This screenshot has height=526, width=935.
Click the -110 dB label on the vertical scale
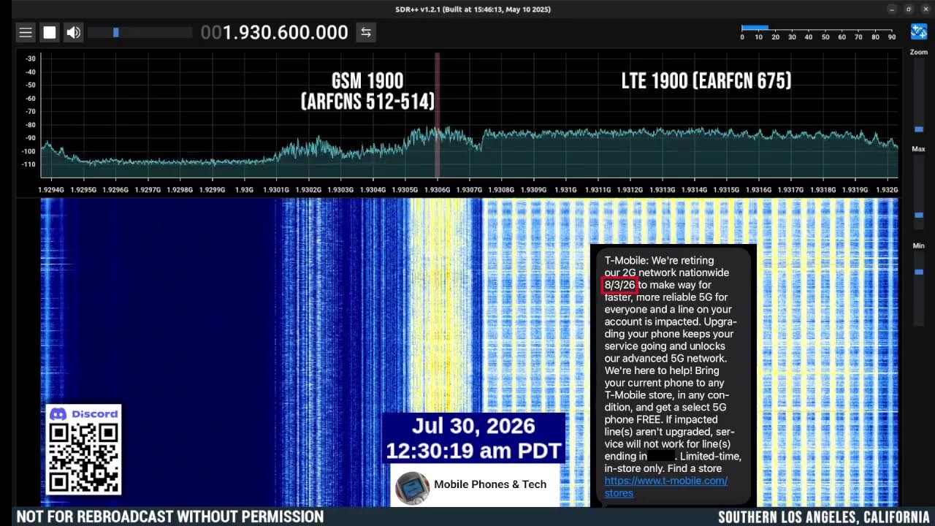tap(29, 164)
